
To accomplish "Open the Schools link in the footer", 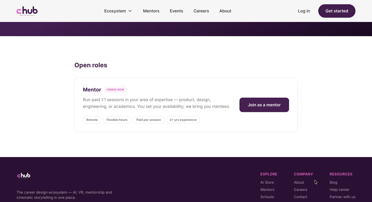I will coord(267,197).
